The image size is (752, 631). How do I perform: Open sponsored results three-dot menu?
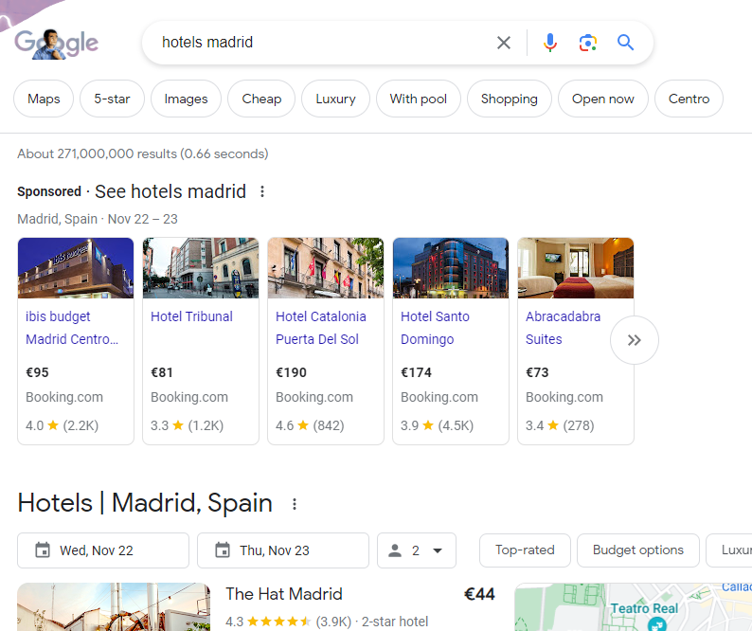click(x=261, y=191)
